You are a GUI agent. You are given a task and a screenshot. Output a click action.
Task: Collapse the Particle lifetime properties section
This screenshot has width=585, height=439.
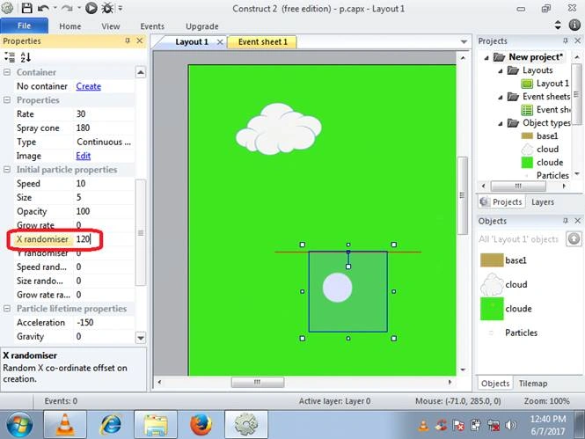pos(7,309)
